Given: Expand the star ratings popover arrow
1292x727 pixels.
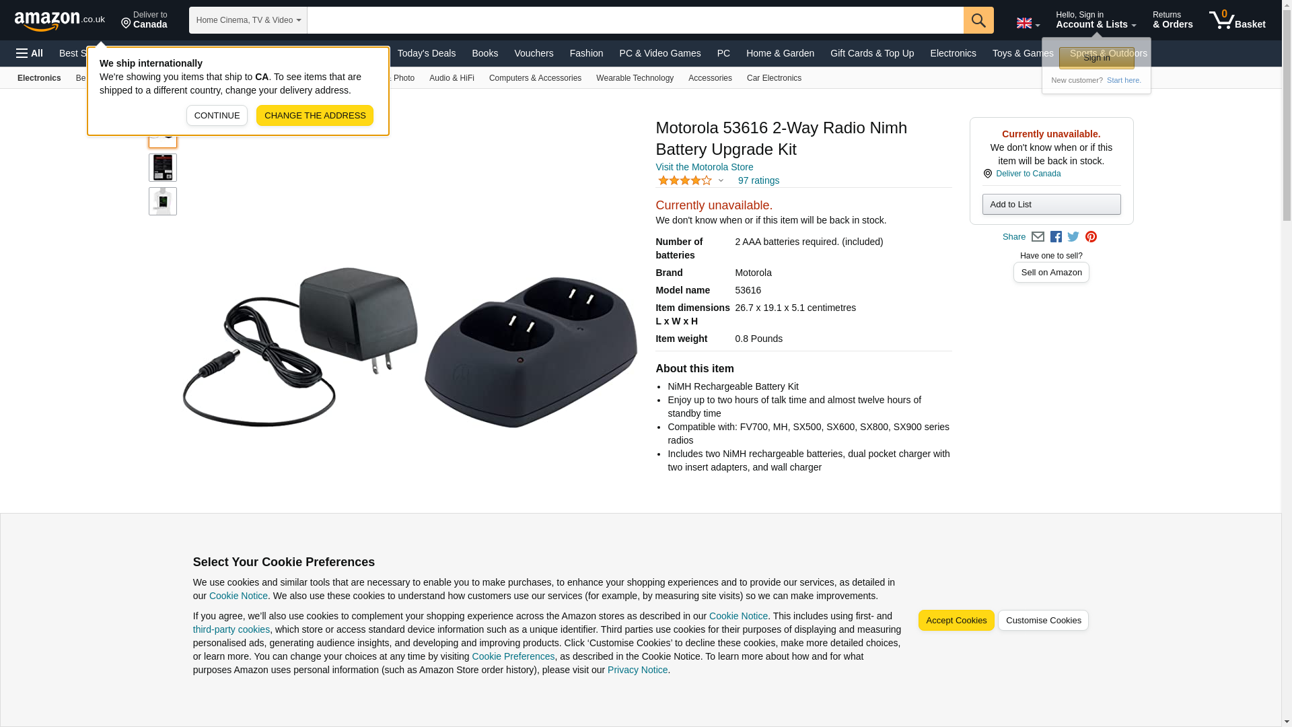Looking at the screenshot, I should 721,180.
